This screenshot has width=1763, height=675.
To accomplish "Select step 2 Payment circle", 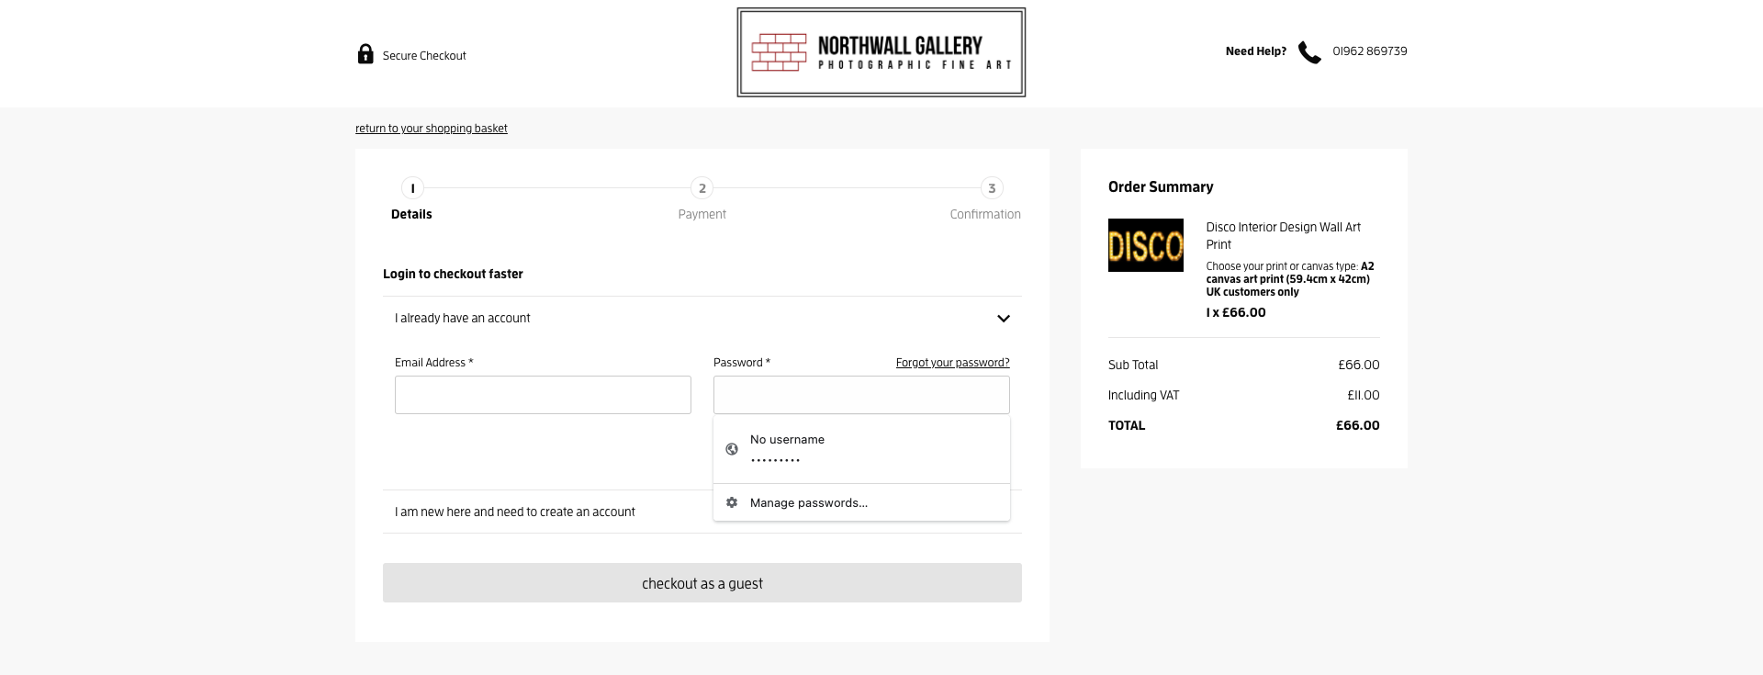I will (702, 188).
